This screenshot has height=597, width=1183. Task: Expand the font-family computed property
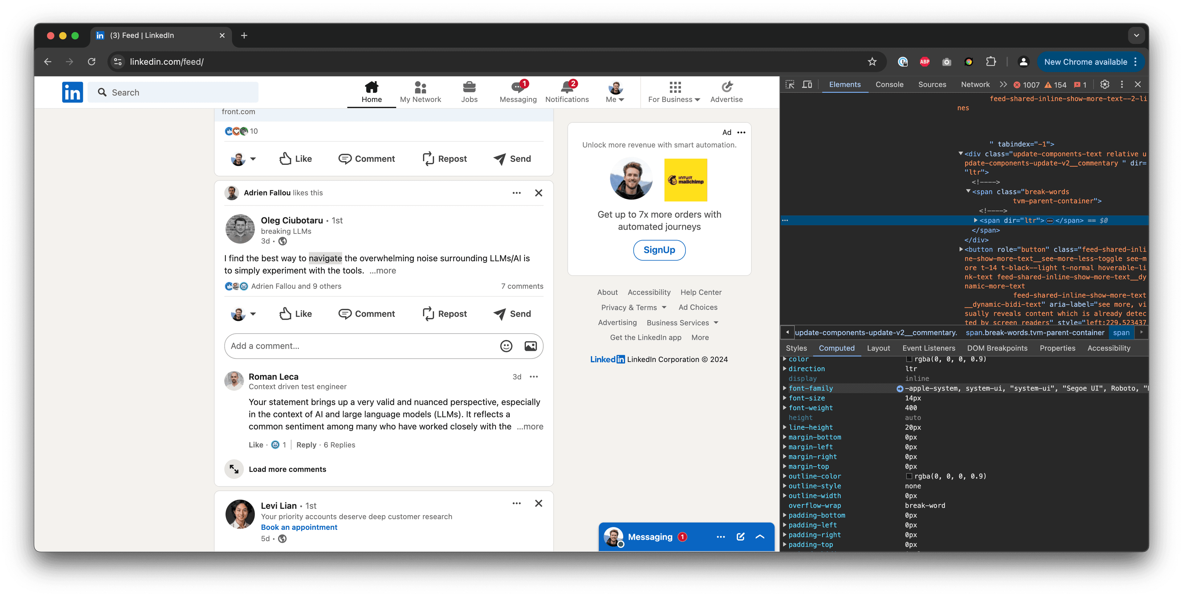click(x=785, y=388)
